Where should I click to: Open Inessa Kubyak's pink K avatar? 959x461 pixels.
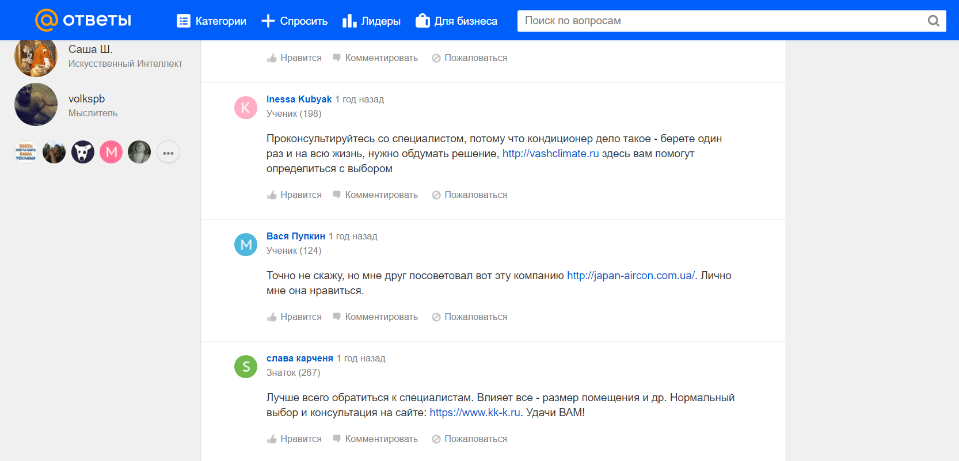pos(246,108)
